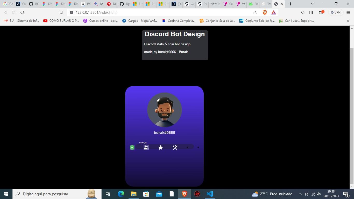Bookmark this page via bookmark icon
This screenshot has width=354, height=199.
tap(61, 12)
